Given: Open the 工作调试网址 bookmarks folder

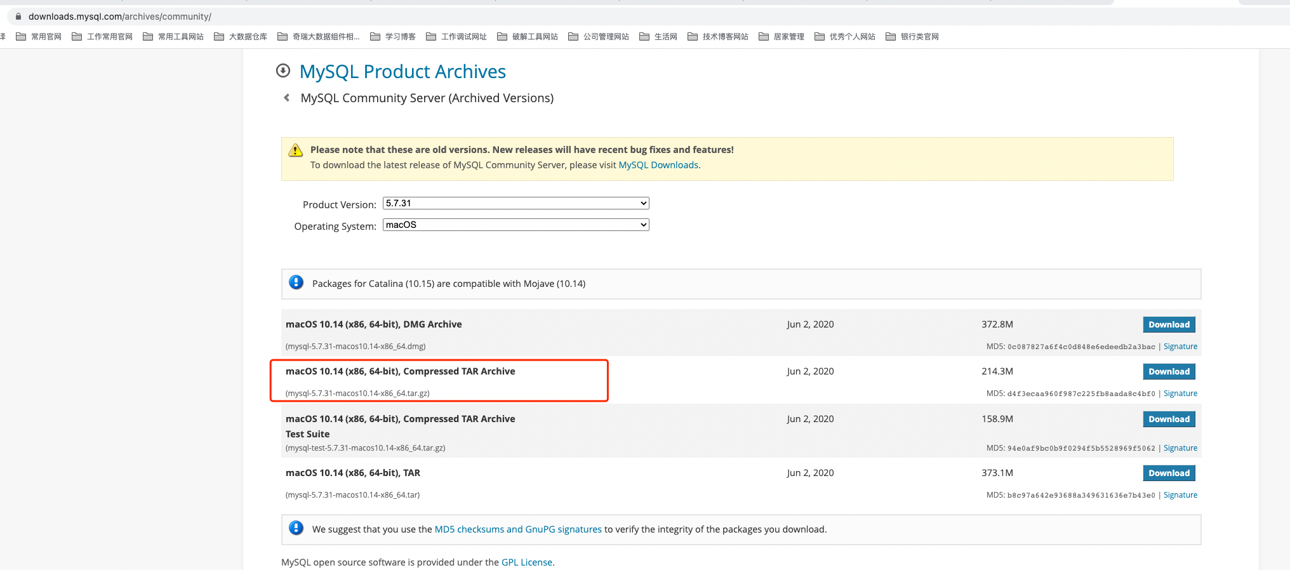Looking at the screenshot, I should click(x=456, y=37).
